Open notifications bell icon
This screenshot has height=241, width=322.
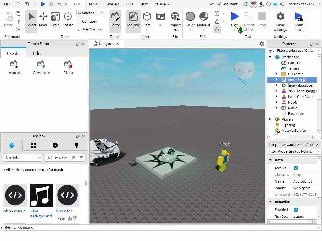coord(246,4)
